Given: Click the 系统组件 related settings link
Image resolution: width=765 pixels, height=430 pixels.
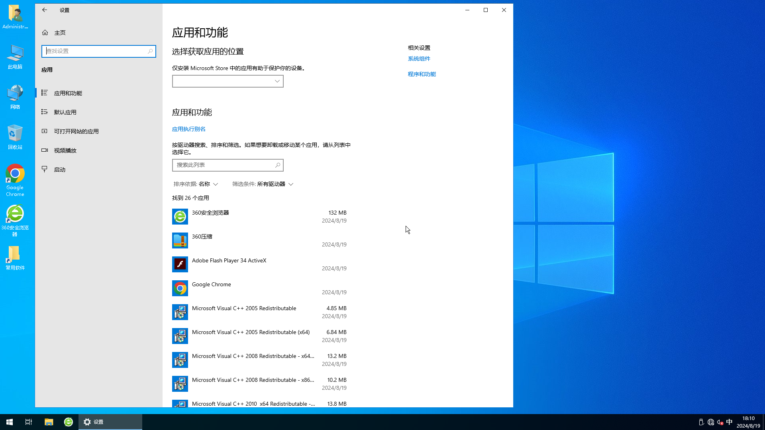Looking at the screenshot, I should [x=419, y=58].
